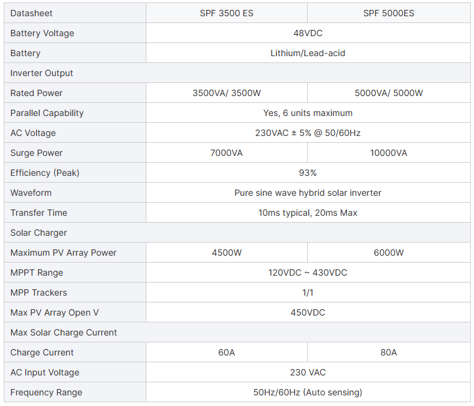This screenshot has height=406, width=474.
Task: Click the Solar Charger section row
Action: 39,233
